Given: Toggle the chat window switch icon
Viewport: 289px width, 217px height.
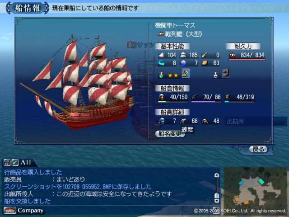Looking at the screenshot, I should (x=7, y=163).
